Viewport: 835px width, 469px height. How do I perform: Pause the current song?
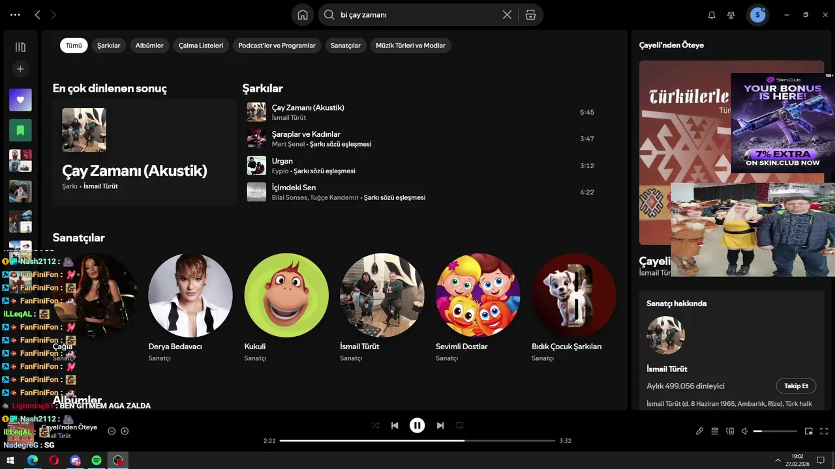pos(417,425)
